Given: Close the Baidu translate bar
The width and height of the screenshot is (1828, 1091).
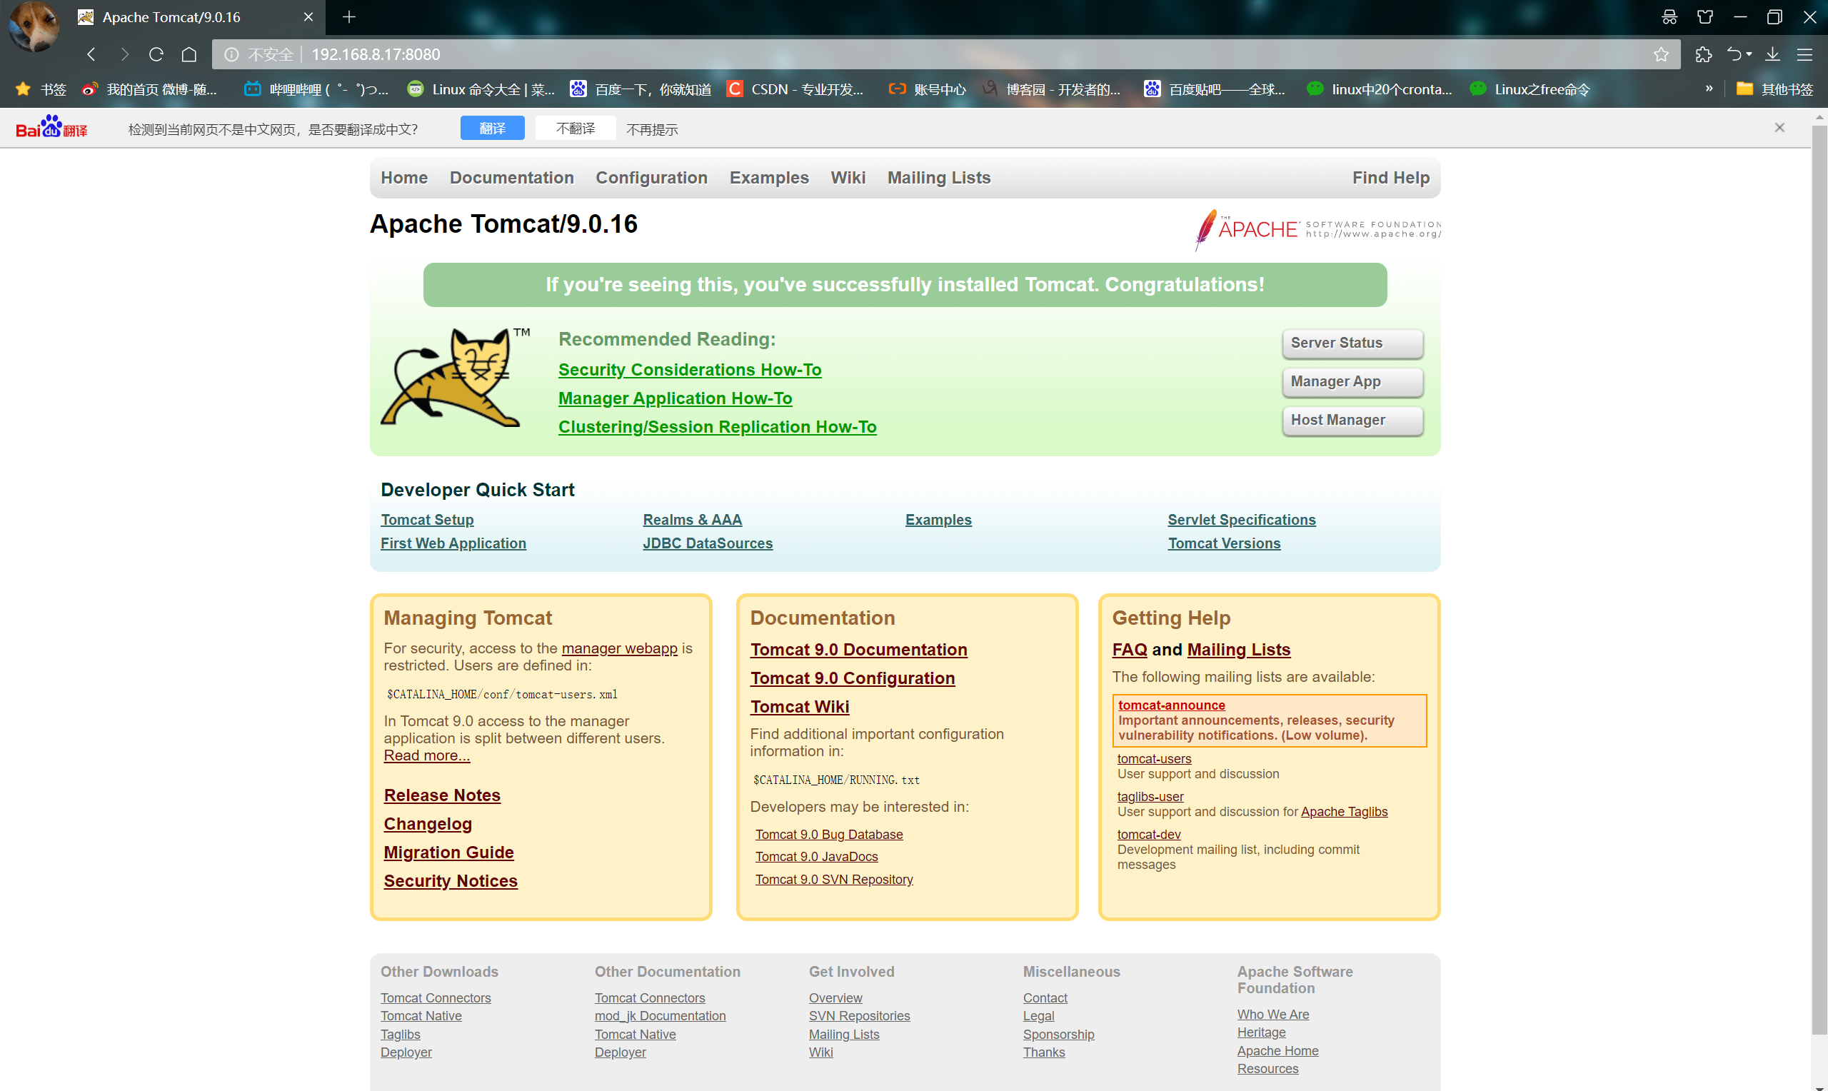Looking at the screenshot, I should click(x=1779, y=128).
